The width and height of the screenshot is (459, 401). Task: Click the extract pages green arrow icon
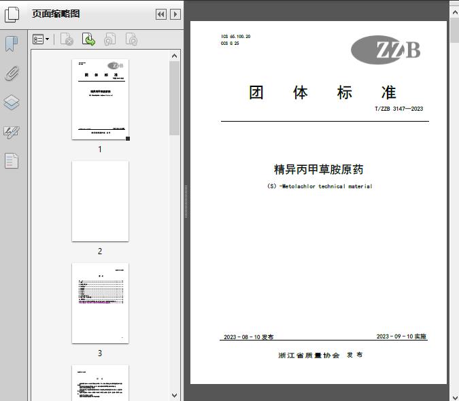[x=88, y=40]
